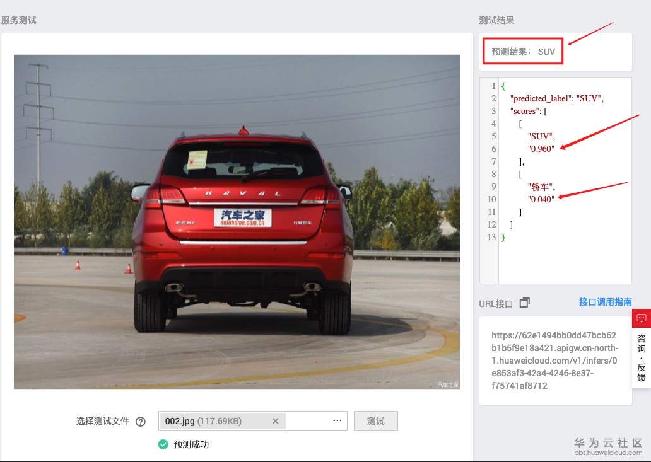This screenshot has width=651, height=462.
Task: Click the "0.960" score value
Action: coord(541,149)
